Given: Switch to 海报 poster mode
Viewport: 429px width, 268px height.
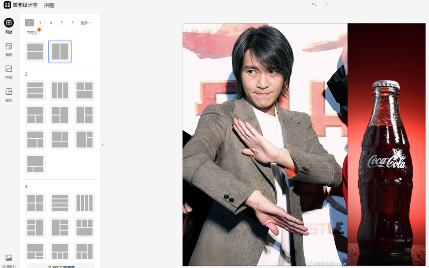Looking at the screenshot, I should pyautogui.click(x=9, y=50).
